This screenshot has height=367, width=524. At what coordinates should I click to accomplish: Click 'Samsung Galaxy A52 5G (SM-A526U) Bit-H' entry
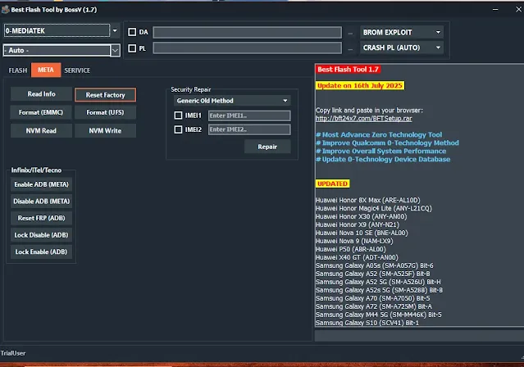(x=378, y=282)
